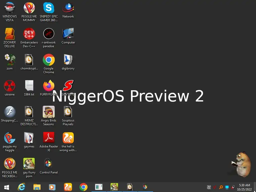The height and width of the screenshot is (192, 256).
Task: Click the red V tray icon
Action: pos(215,187)
